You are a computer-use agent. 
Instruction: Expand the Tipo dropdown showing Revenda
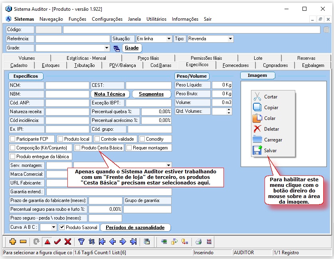click(x=230, y=39)
